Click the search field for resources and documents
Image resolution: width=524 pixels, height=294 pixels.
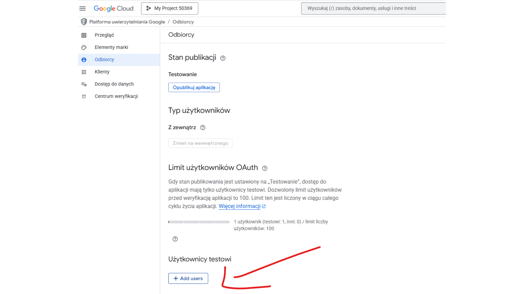coord(373,8)
